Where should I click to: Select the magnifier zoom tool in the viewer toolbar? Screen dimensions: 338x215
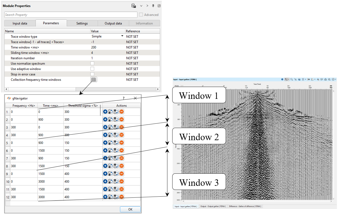tap(292, 79)
